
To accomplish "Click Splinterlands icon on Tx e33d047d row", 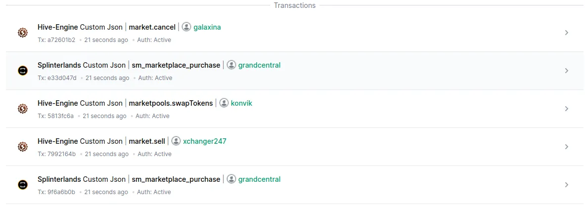I will [23, 71].
